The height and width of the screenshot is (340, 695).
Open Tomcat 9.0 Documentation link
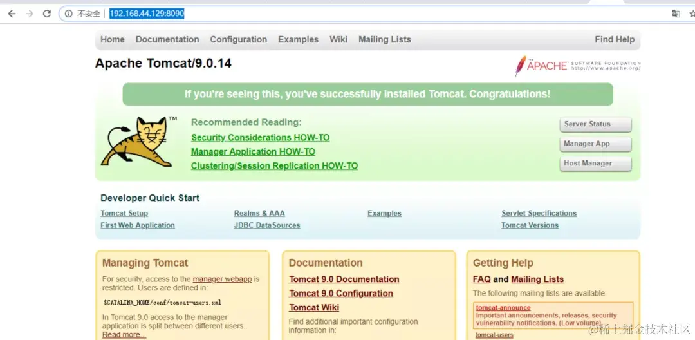tap(344, 279)
